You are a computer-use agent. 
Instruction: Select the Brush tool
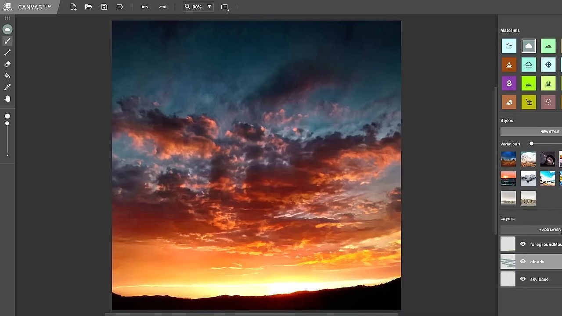tap(7, 41)
